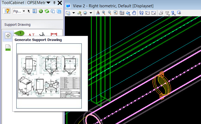
Task: Click the brightness sun icon in view toolbar
Action: (85, 13)
